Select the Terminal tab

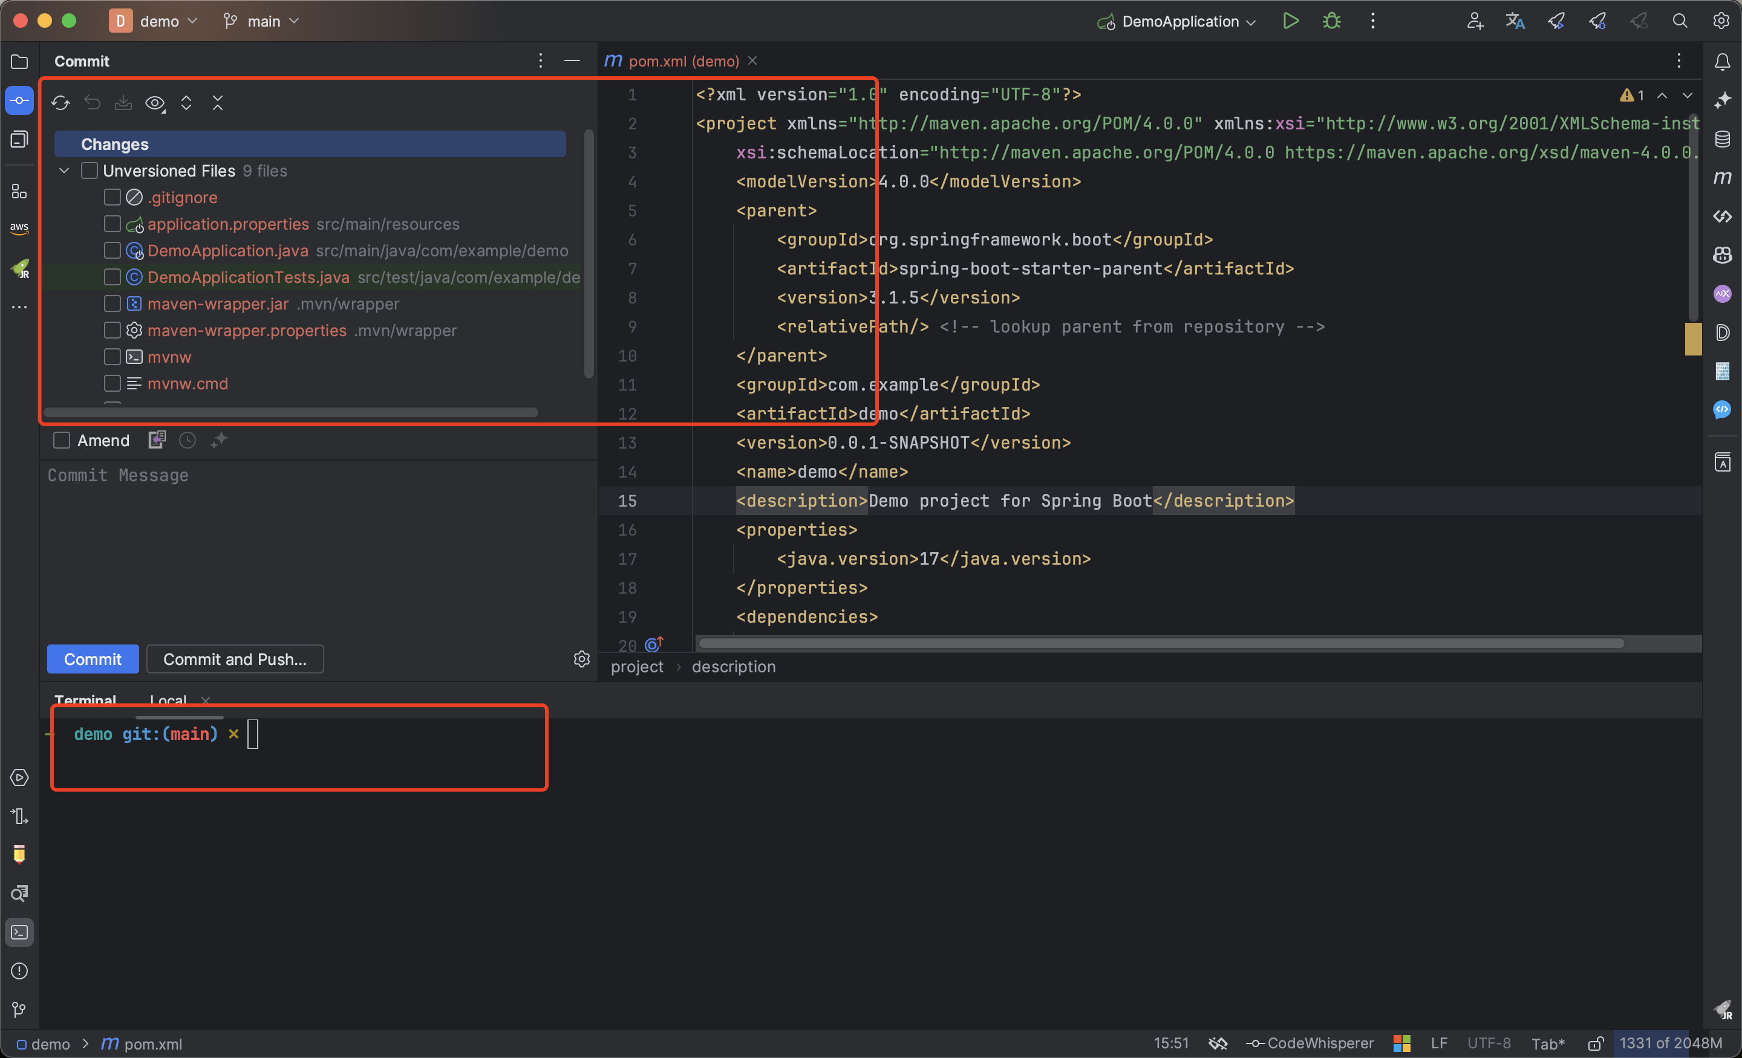click(x=87, y=699)
